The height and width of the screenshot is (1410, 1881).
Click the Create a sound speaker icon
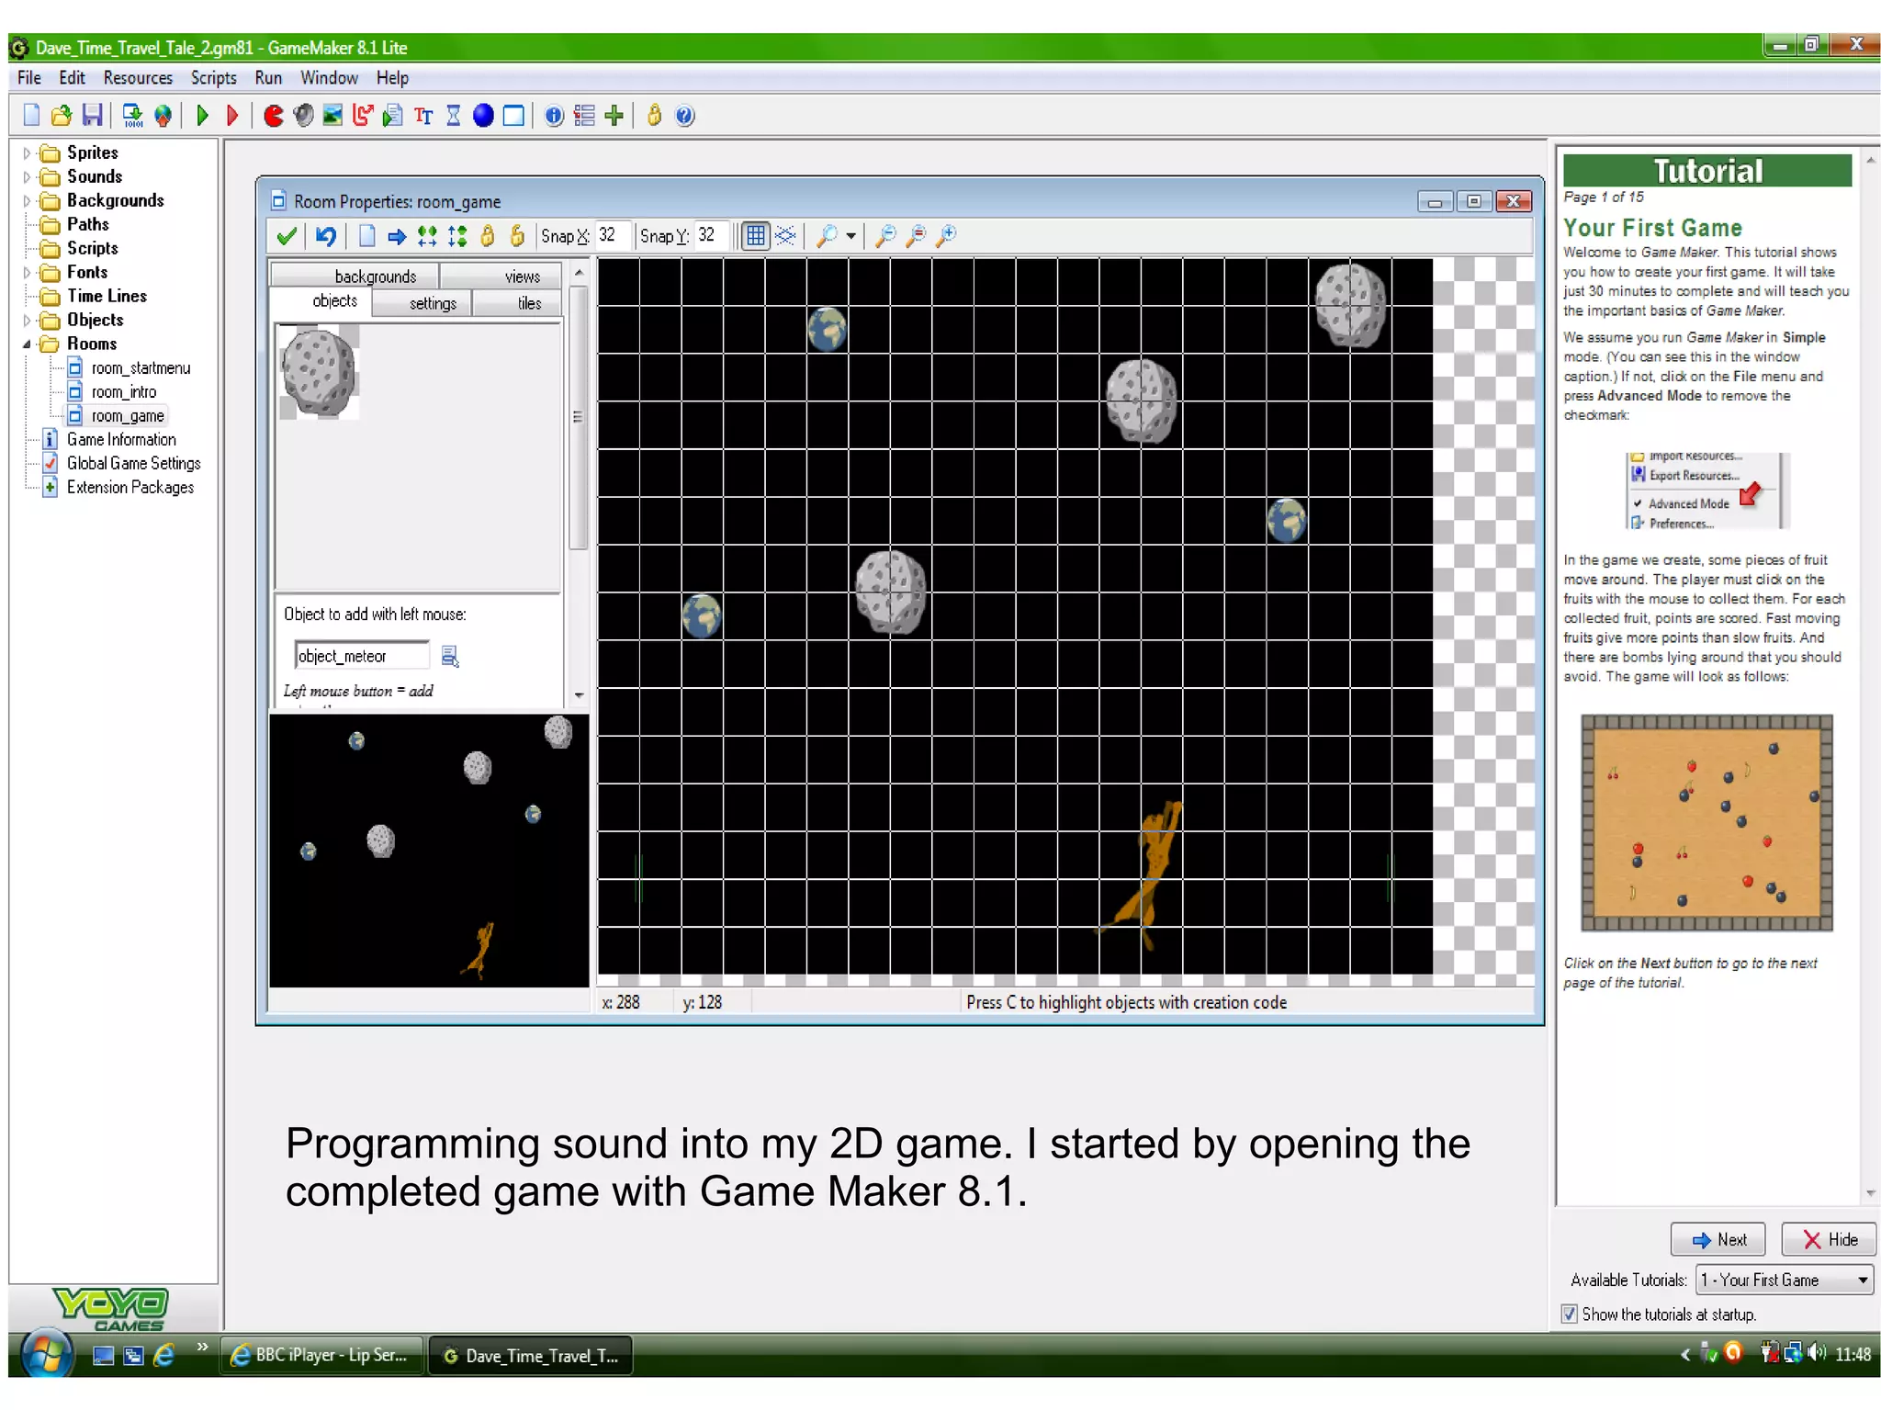click(303, 116)
